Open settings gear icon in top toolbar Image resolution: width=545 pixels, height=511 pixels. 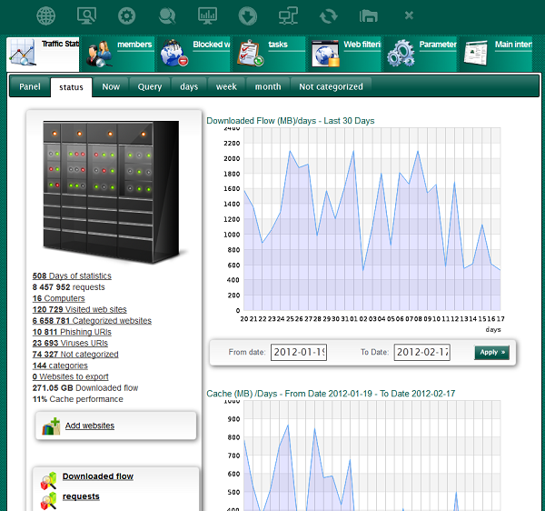coord(126,16)
